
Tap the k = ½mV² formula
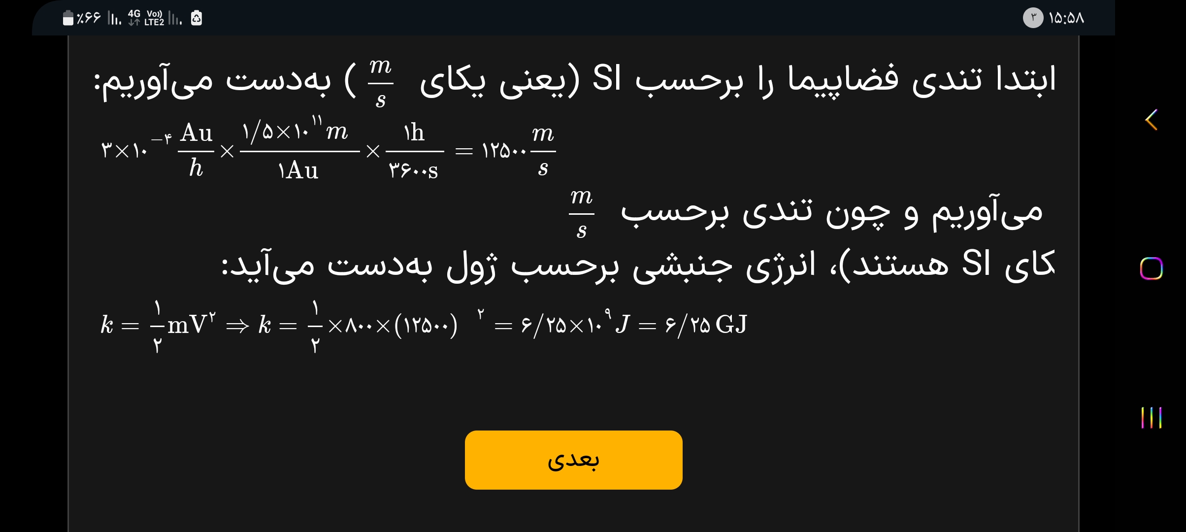[158, 325]
